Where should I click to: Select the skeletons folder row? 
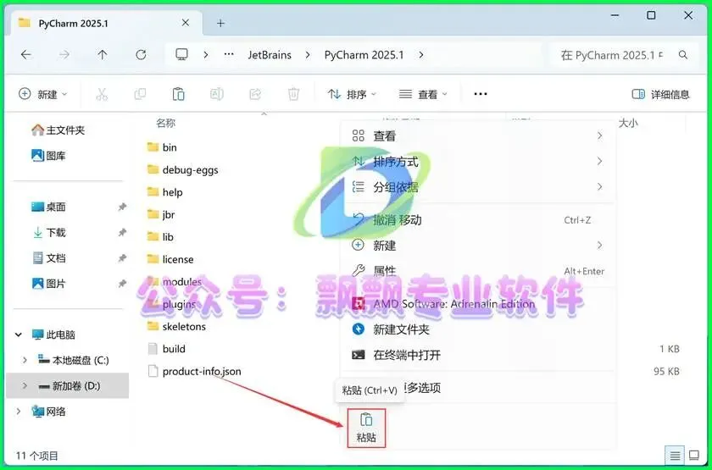(176, 327)
